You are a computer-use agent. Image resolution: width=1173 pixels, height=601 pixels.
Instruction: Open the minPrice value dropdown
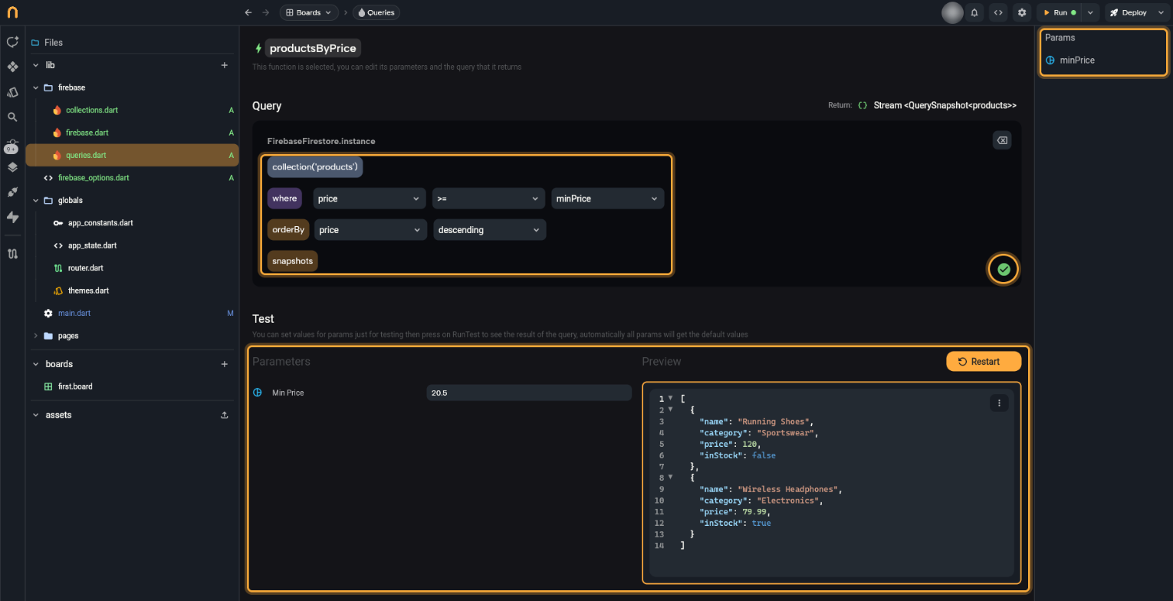(607, 199)
